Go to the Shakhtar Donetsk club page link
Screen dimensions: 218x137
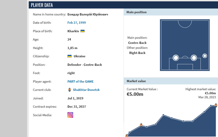point(86,90)
